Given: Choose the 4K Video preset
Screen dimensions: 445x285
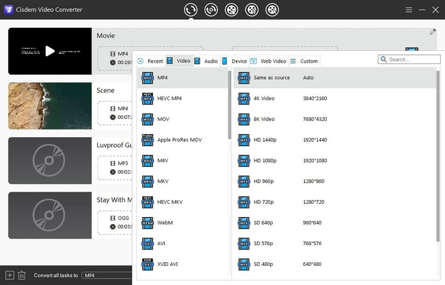Looking at the screenshot, I should pyautogui.click(x=334, y=98).
